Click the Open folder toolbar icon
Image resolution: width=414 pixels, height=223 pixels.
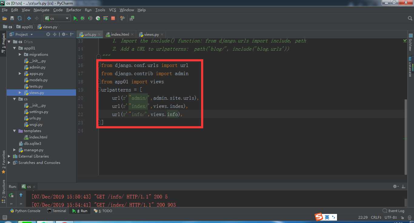point(5,18)
